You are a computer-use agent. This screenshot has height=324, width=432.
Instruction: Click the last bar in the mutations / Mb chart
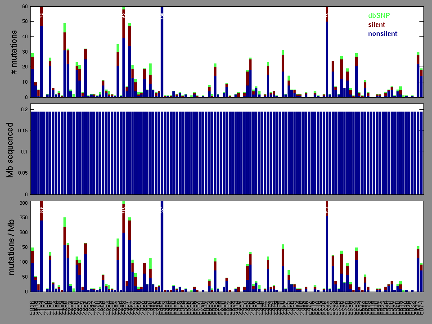(421, 279)
